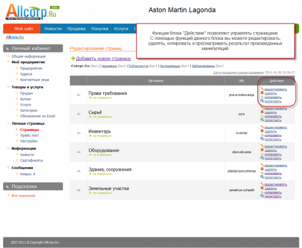The height and width of the screenshot is (248, 302).
Task: Click the copy icon for Инвентарь row
Action: point(262,135)
